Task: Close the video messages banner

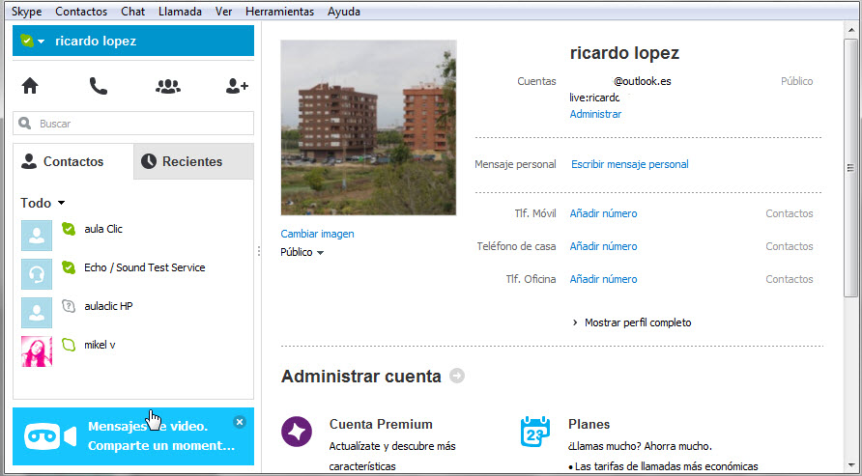Action: tap(239, 422)
